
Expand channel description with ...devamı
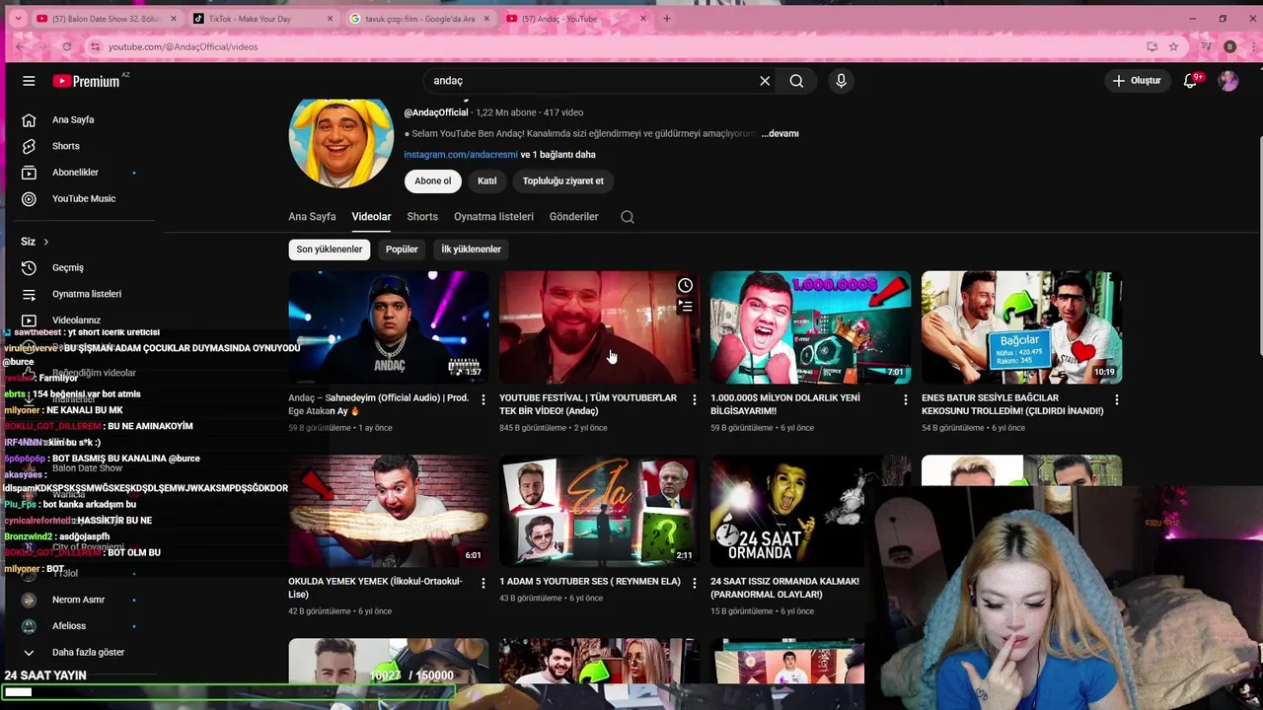pos(780,133)
